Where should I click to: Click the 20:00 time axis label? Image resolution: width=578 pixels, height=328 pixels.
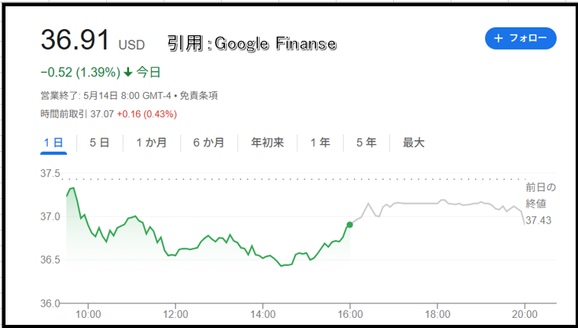coord(525,315)
